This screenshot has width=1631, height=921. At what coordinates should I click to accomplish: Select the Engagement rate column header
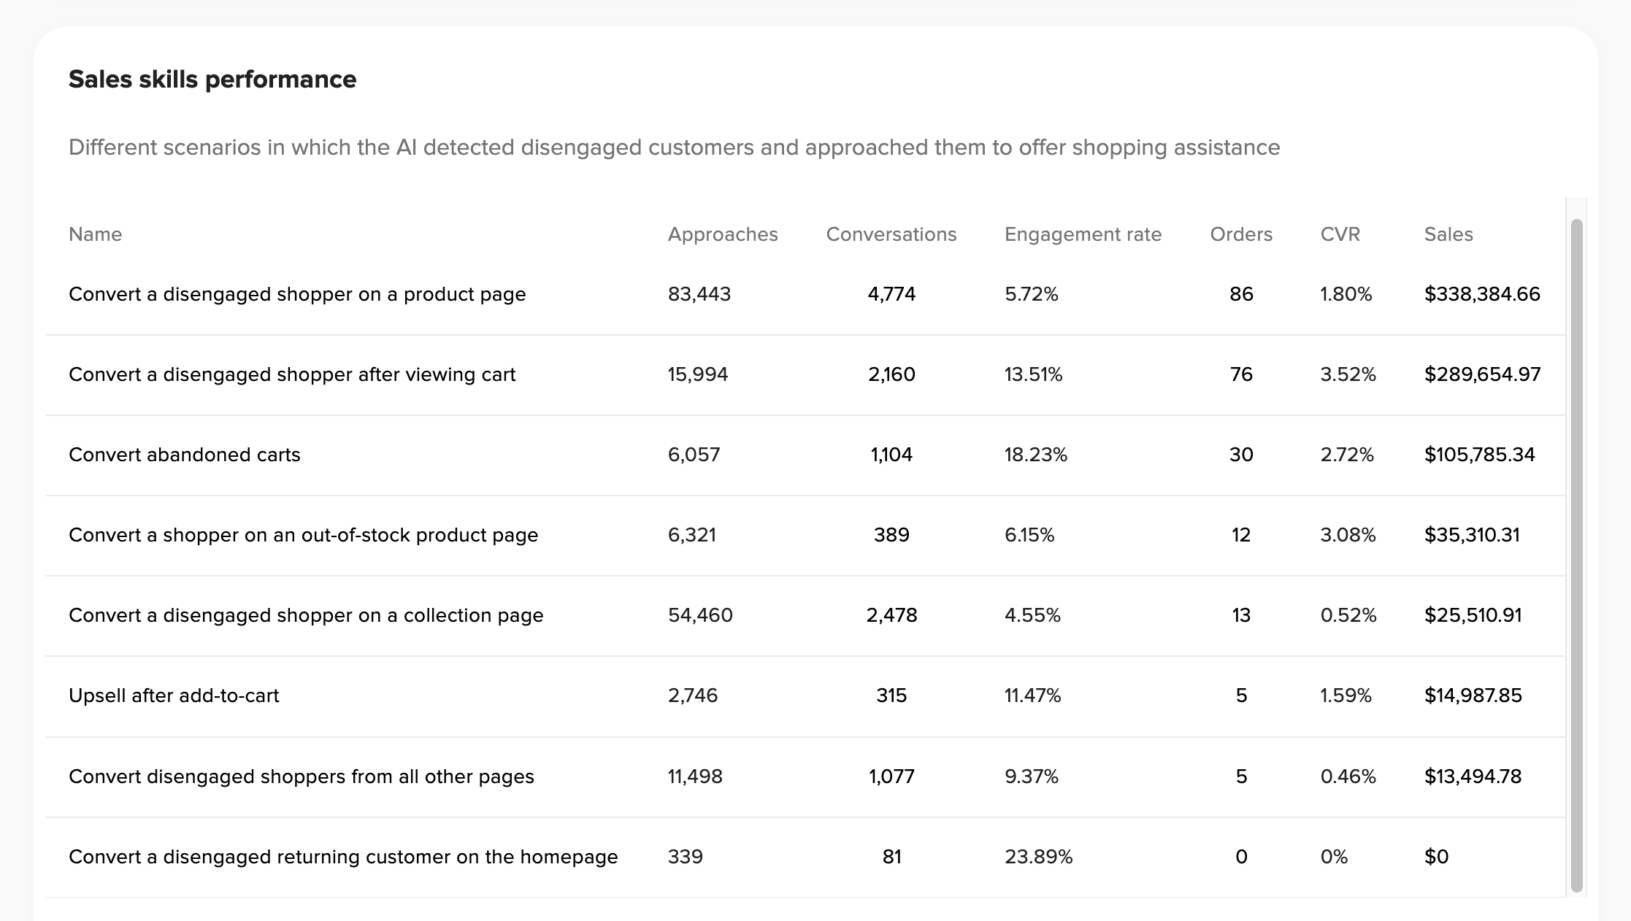1083,234
